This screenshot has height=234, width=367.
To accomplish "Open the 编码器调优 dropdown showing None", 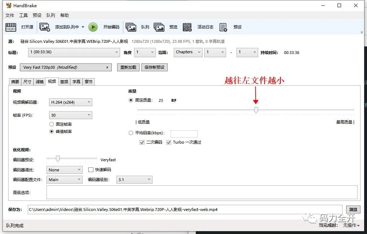I will (x=65, y=170).
